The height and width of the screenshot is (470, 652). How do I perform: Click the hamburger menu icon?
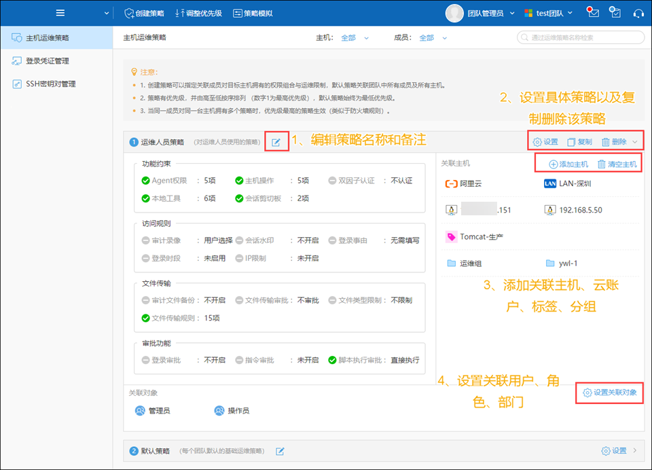(60, 13)
